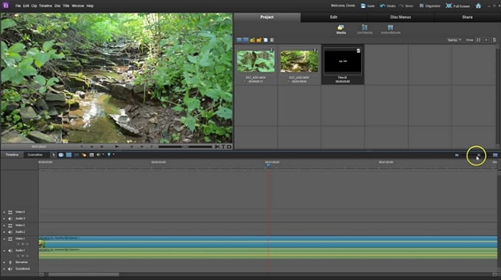Open the Sort by dropdown
This screenshot has width=501, height=280.
point(454,40)
